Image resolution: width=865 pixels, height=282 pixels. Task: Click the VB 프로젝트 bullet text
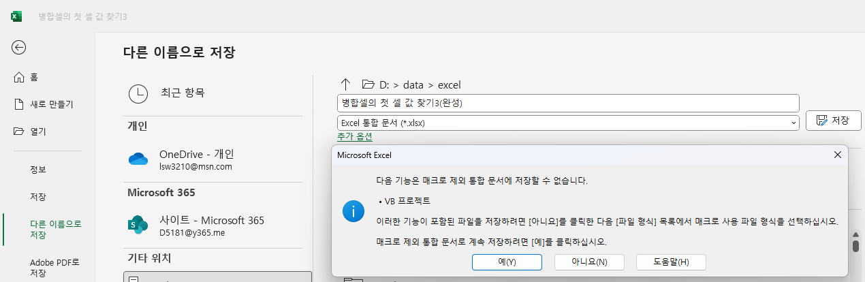coord(408,201)
